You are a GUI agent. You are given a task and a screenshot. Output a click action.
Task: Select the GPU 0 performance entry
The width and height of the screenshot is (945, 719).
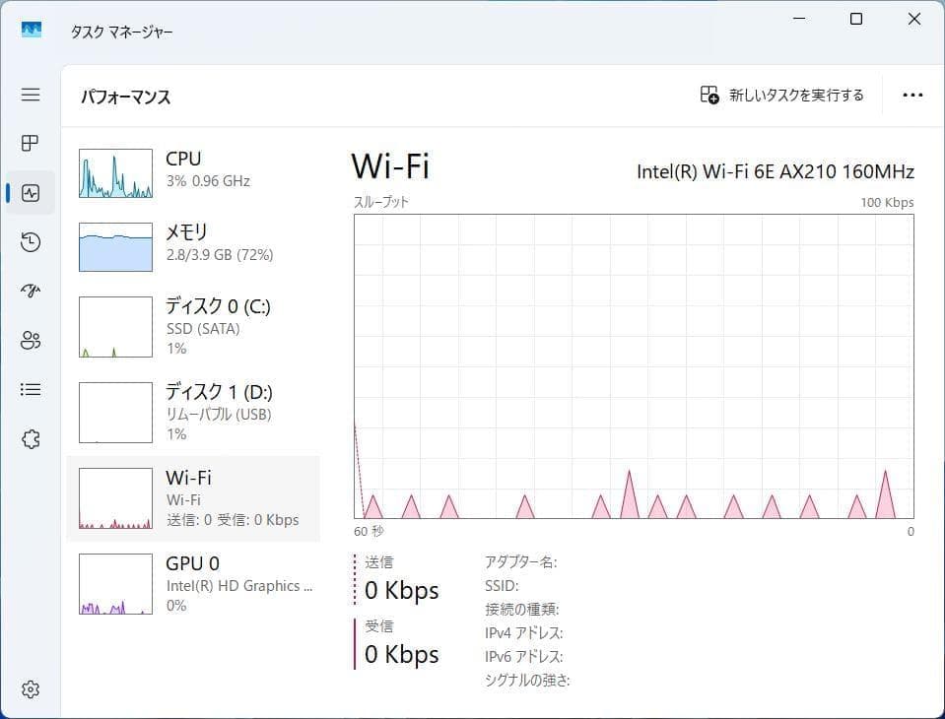click(194, 583)
